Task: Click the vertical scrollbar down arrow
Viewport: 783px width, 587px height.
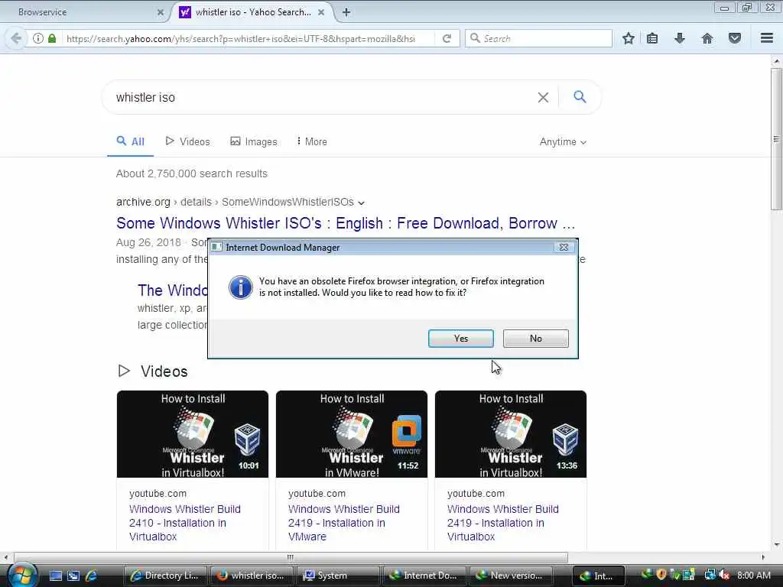Action: pos(776,545)
